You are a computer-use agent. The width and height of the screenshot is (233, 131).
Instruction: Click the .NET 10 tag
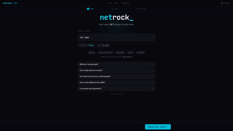[91, 53]
